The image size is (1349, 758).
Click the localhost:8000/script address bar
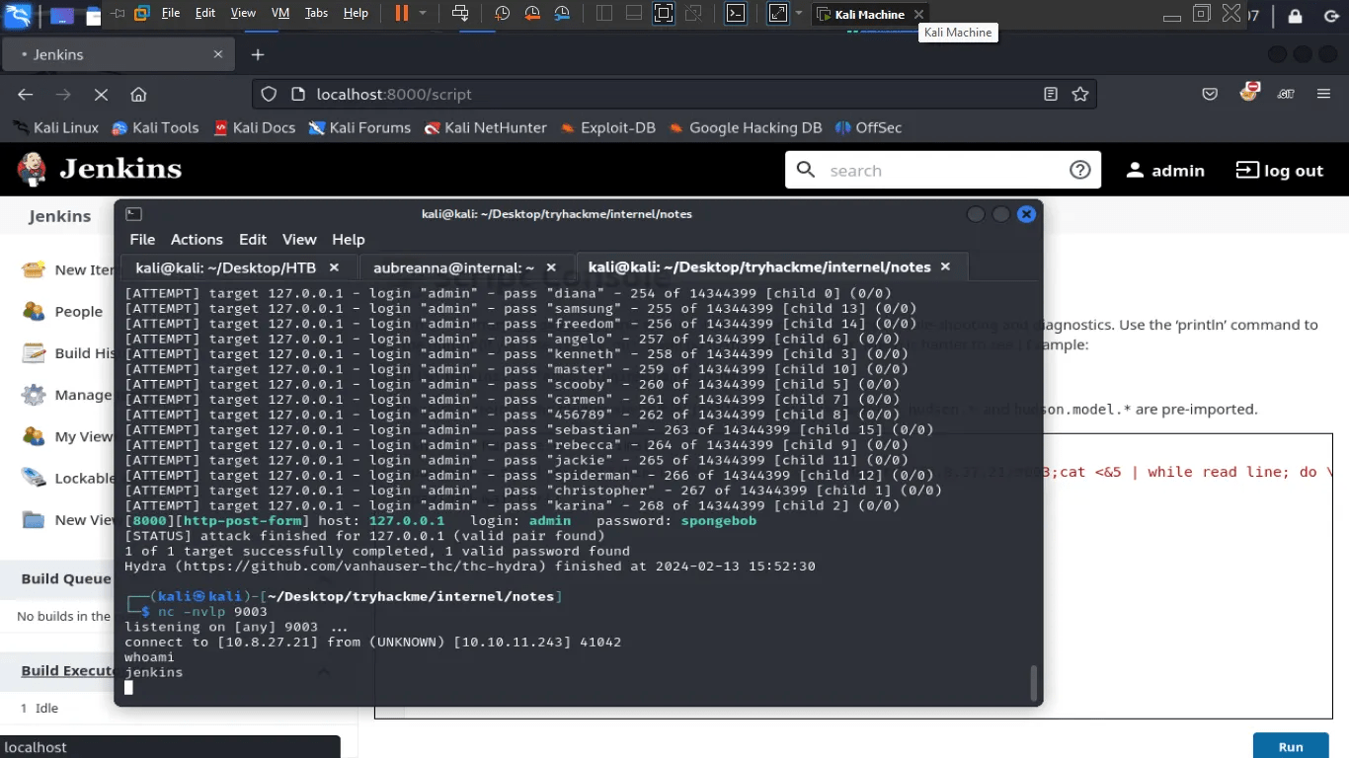tap(672, 94)
